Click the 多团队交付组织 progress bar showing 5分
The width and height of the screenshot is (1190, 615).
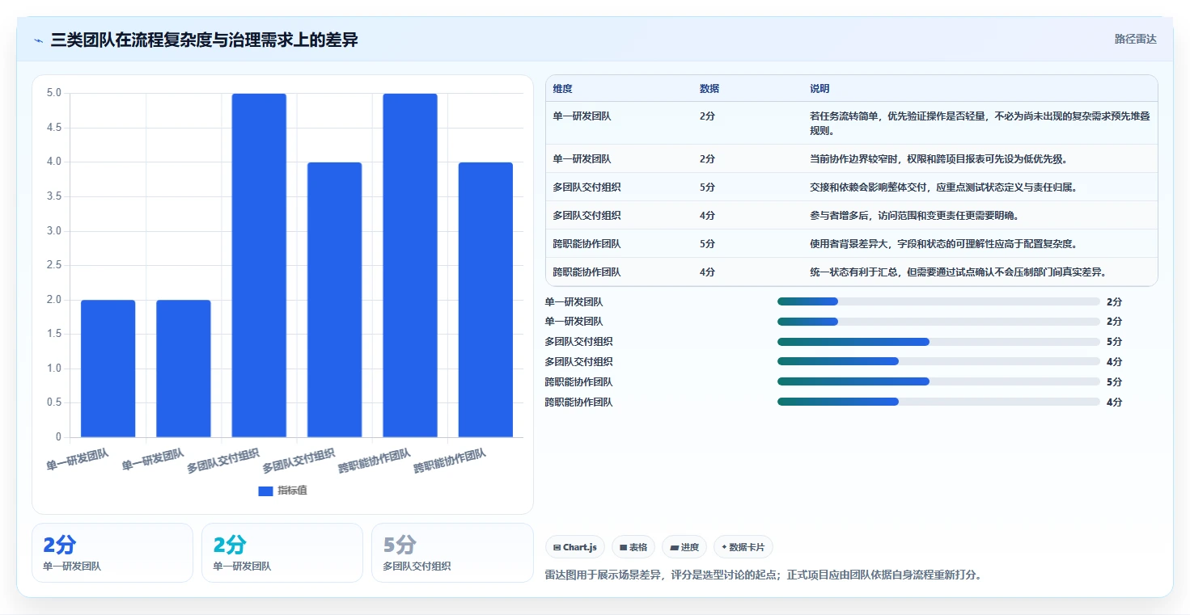(x=938, y=342)
